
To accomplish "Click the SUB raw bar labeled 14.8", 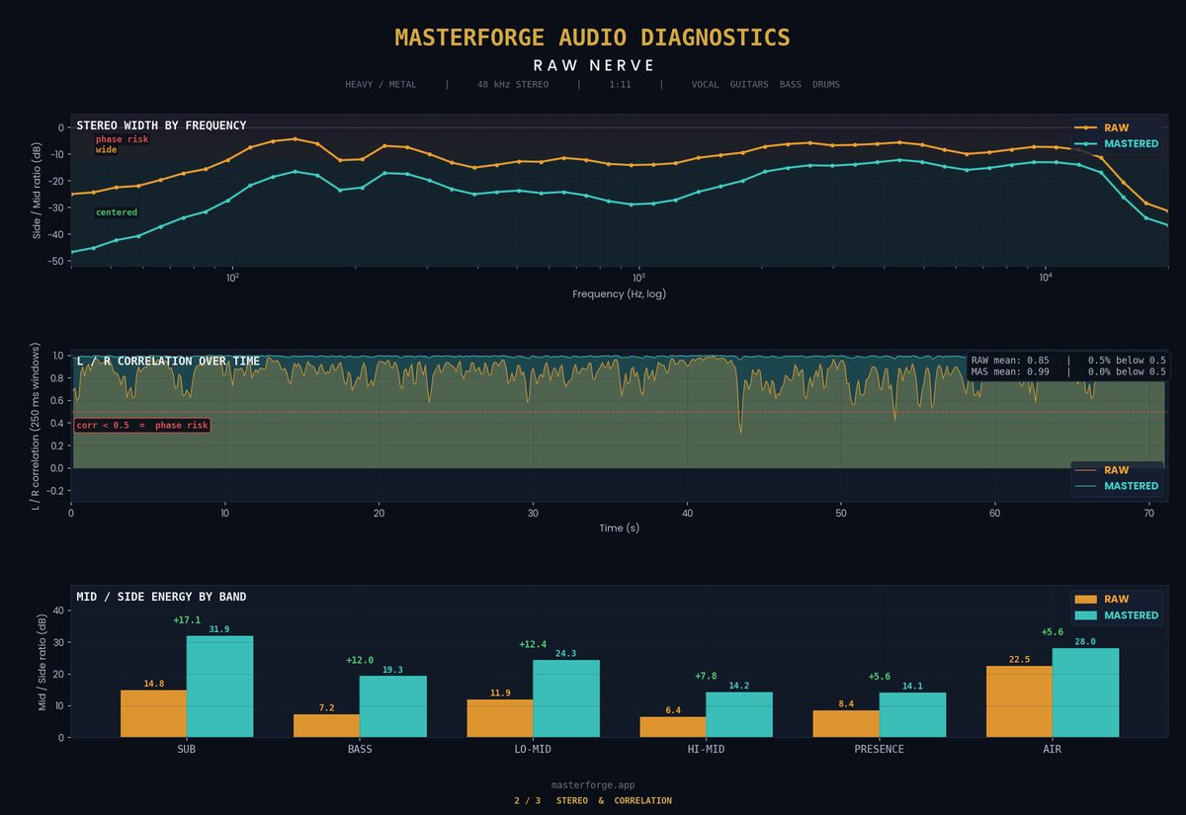I will pos(153,713).
